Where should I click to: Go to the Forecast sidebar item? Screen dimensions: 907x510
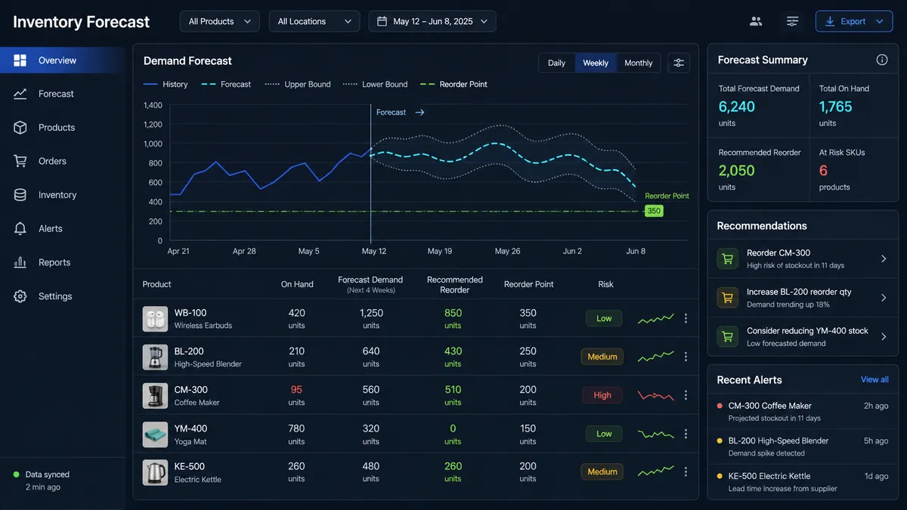pos(62,94)
